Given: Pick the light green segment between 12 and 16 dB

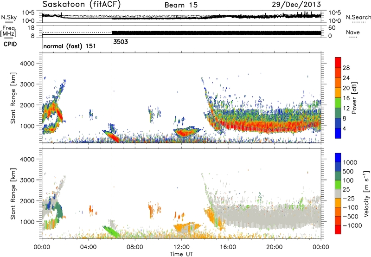Looking at the screenshot, I should tap(338, 103).
